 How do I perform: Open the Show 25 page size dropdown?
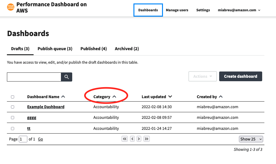point(251,139)
